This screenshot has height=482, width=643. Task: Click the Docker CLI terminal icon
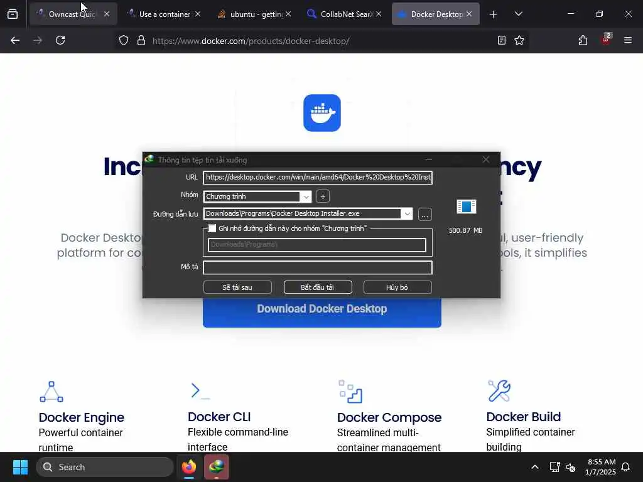coord(200,390)
